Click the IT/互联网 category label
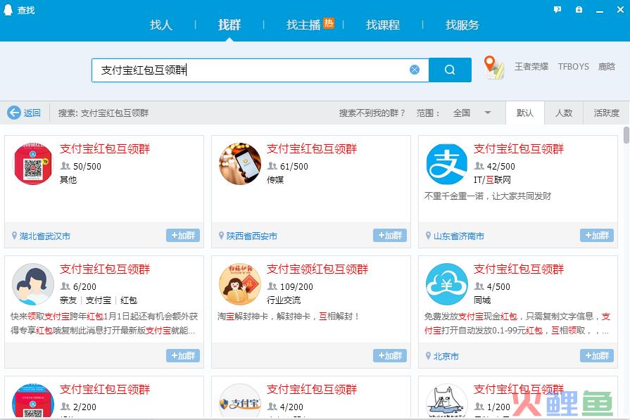This screenshot has height=420, width=630. click(x=492, y=179)
